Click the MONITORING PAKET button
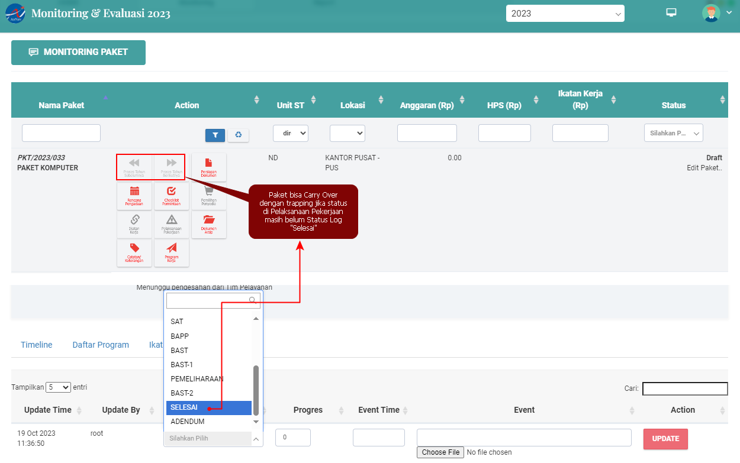Screen dimensions: 740x463 [x=78, y=52]
